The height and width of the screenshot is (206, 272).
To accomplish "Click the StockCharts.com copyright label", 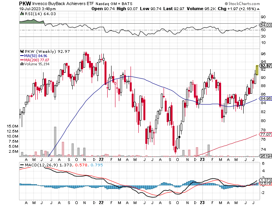I will click(242, 3).
